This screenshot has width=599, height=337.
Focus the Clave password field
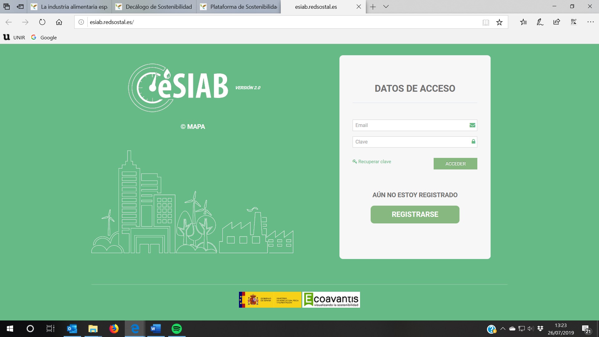pos(410,142)
